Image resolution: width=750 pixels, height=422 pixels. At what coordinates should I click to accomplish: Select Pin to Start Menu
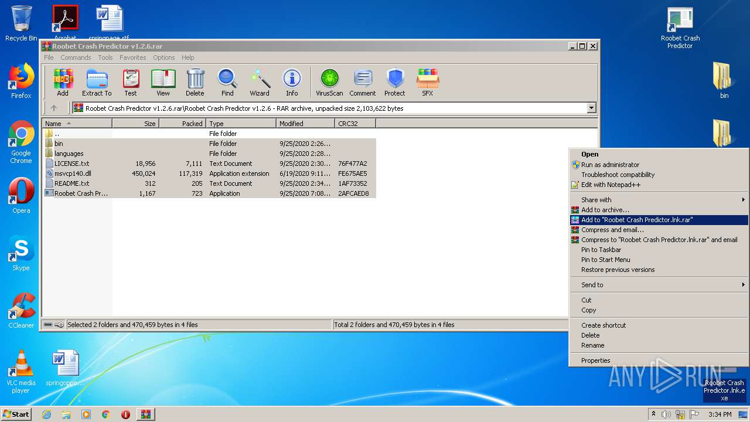(659, 260)
